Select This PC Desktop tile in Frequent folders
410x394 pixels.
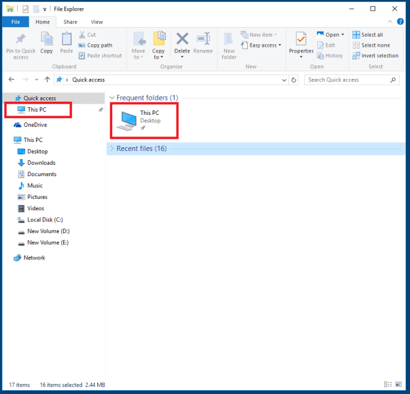tap(144, 121)
